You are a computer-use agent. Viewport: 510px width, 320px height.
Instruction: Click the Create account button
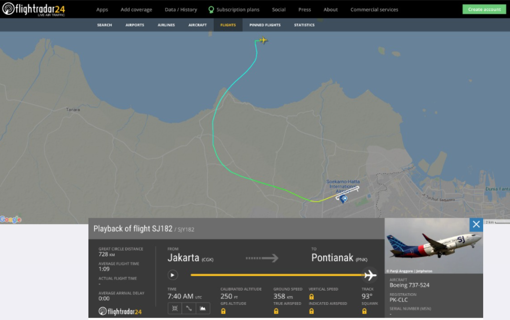(484, 9)
